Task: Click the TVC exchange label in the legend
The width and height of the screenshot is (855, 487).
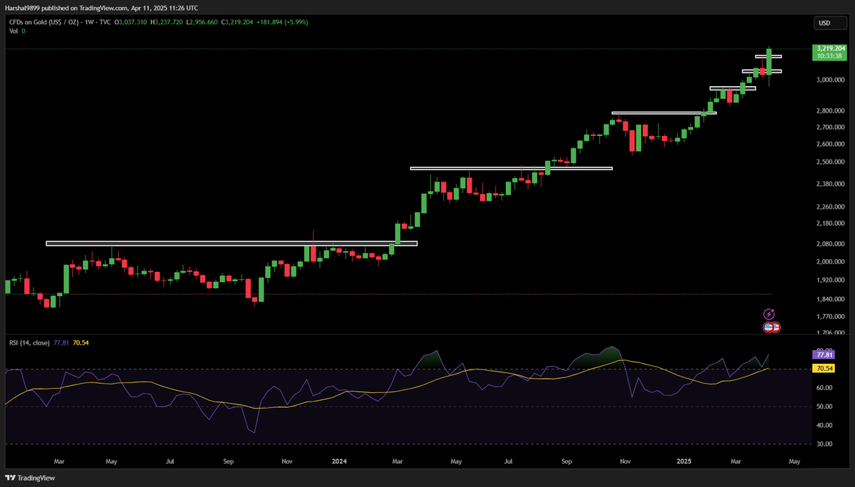Action: (103, 22)
